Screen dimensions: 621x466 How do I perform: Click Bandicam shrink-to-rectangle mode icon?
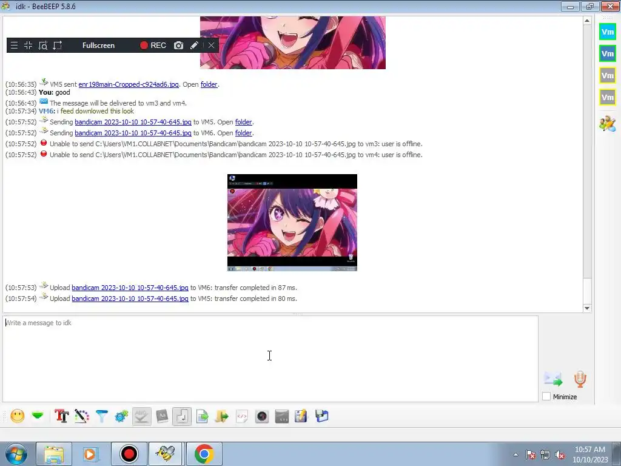(x=28, y=45)
